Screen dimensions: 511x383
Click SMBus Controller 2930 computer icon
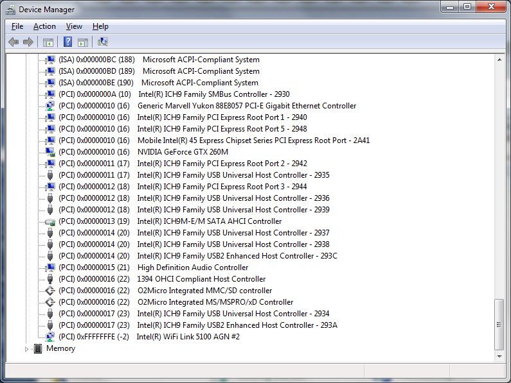[x=50, y=94]
